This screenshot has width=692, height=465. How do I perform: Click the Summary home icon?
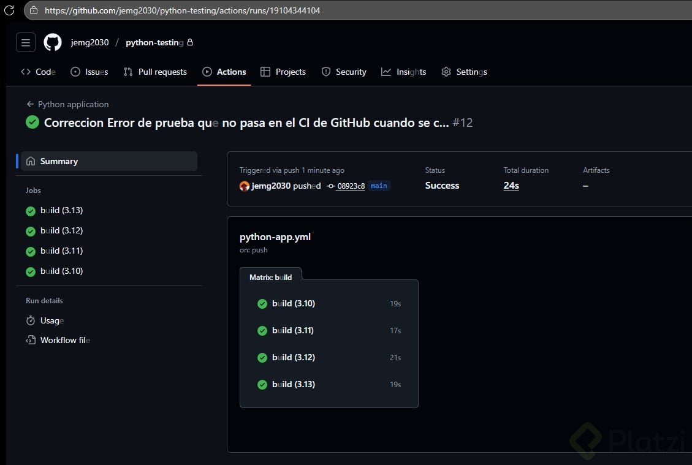point(31,161)
